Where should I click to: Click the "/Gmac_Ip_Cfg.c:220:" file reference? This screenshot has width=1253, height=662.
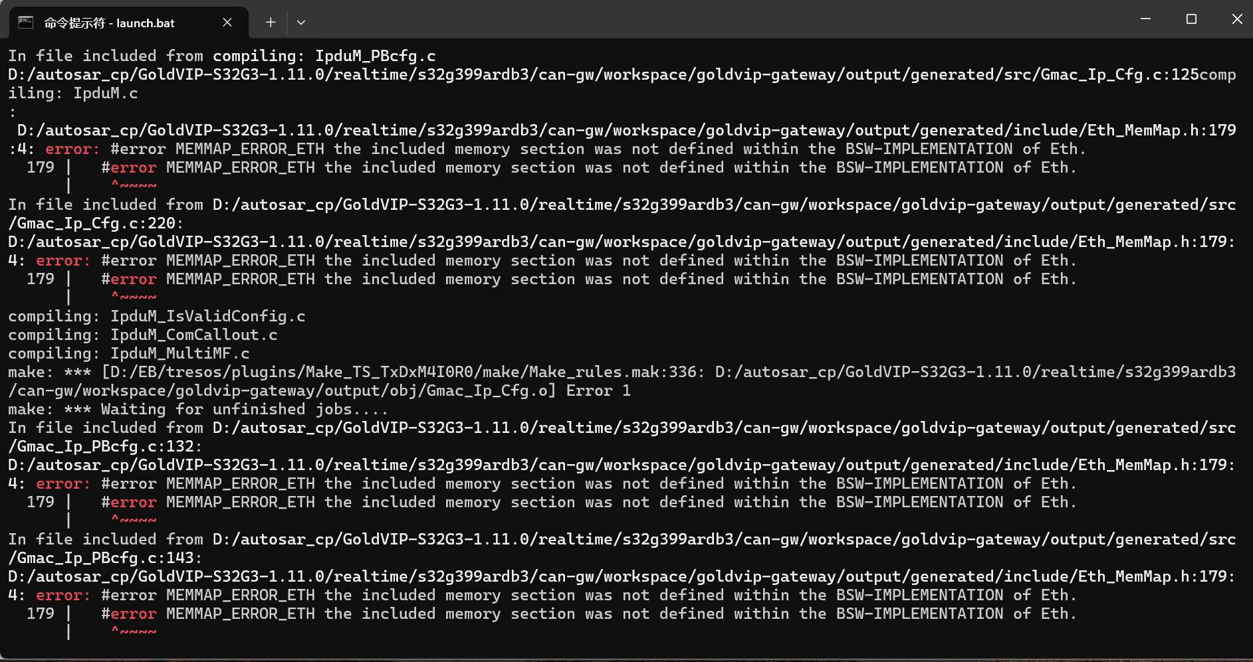(x=96, y=224)
